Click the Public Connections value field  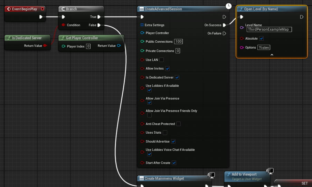point(179,41)
